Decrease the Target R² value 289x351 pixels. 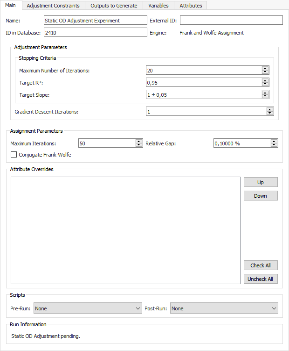[265, 84]
